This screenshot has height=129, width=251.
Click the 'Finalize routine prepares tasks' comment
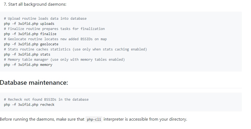[54, 29]
